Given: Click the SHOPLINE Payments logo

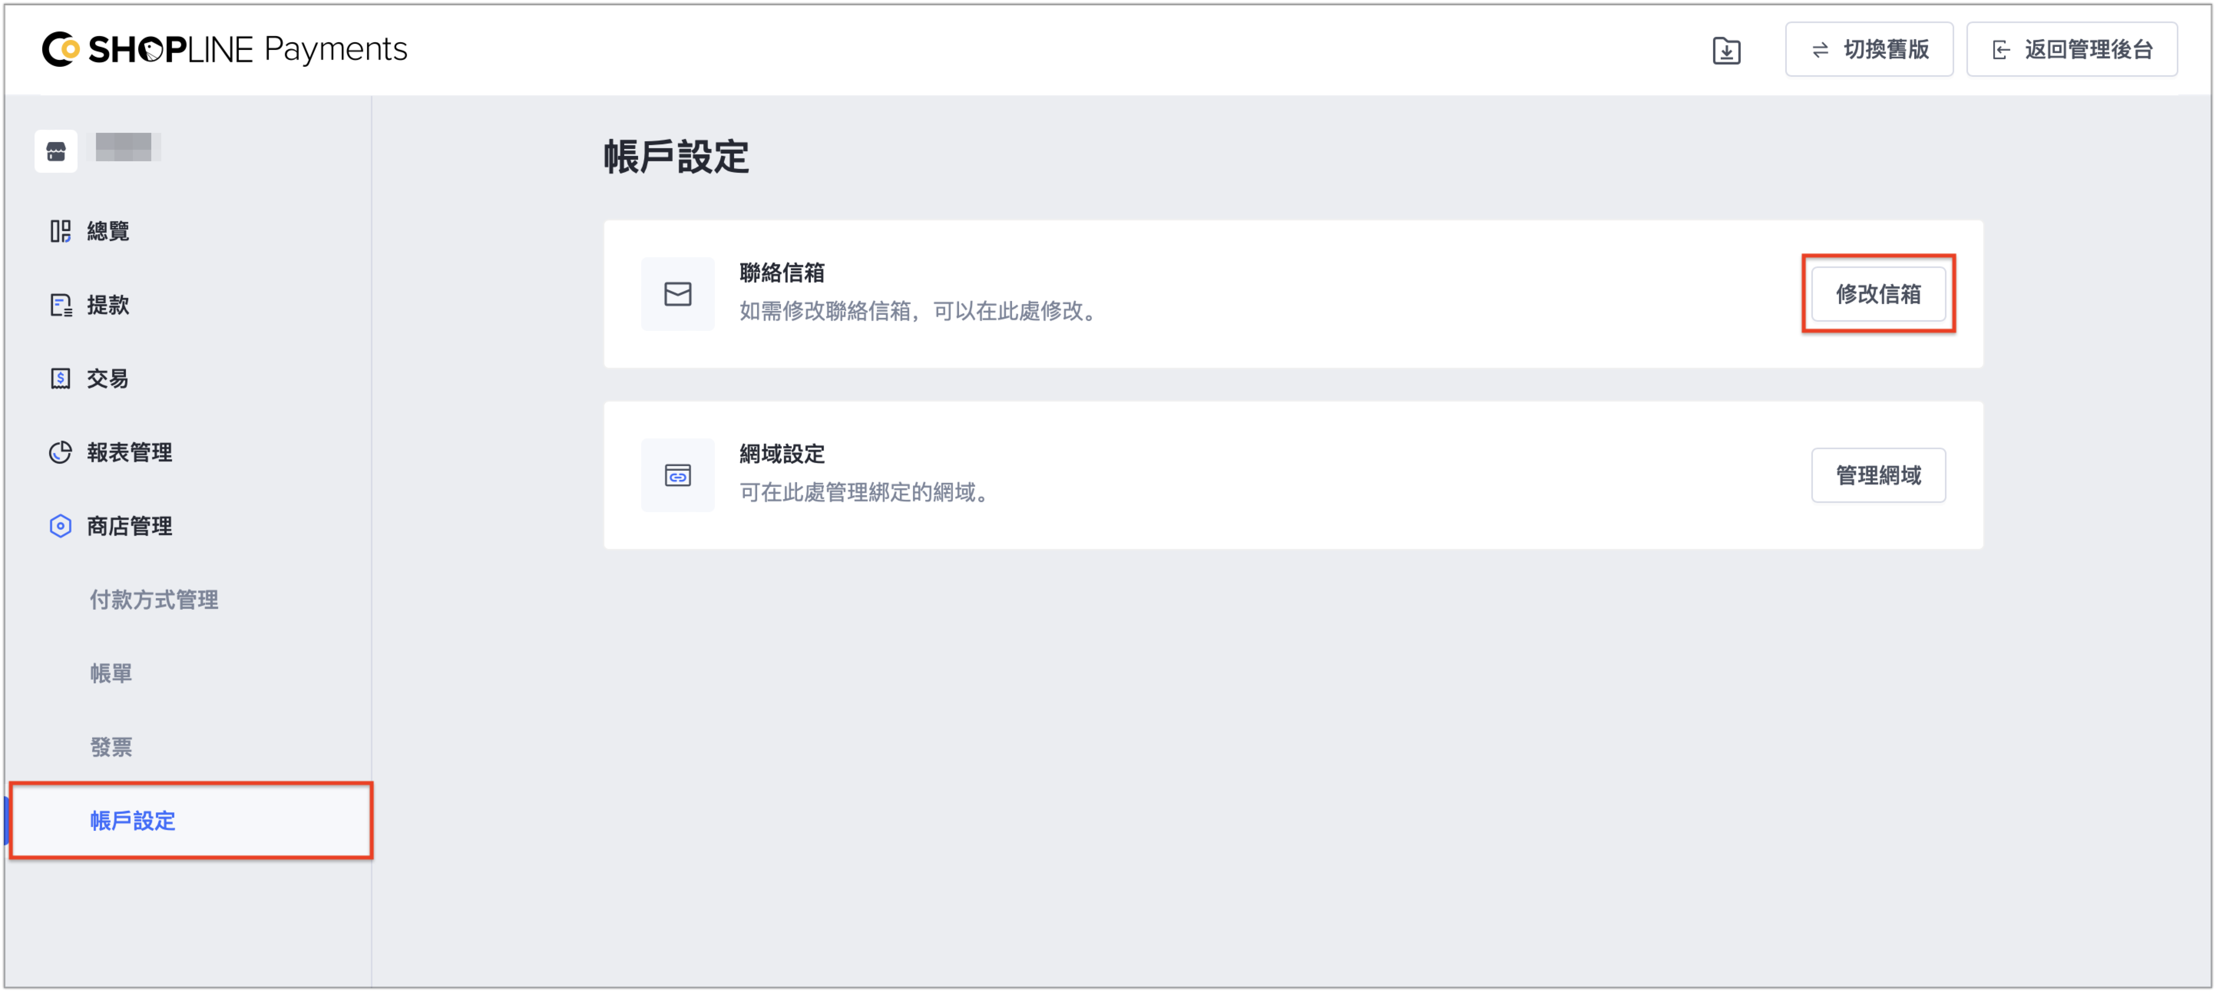Looking at the screenshot, I should coord(225,49).
